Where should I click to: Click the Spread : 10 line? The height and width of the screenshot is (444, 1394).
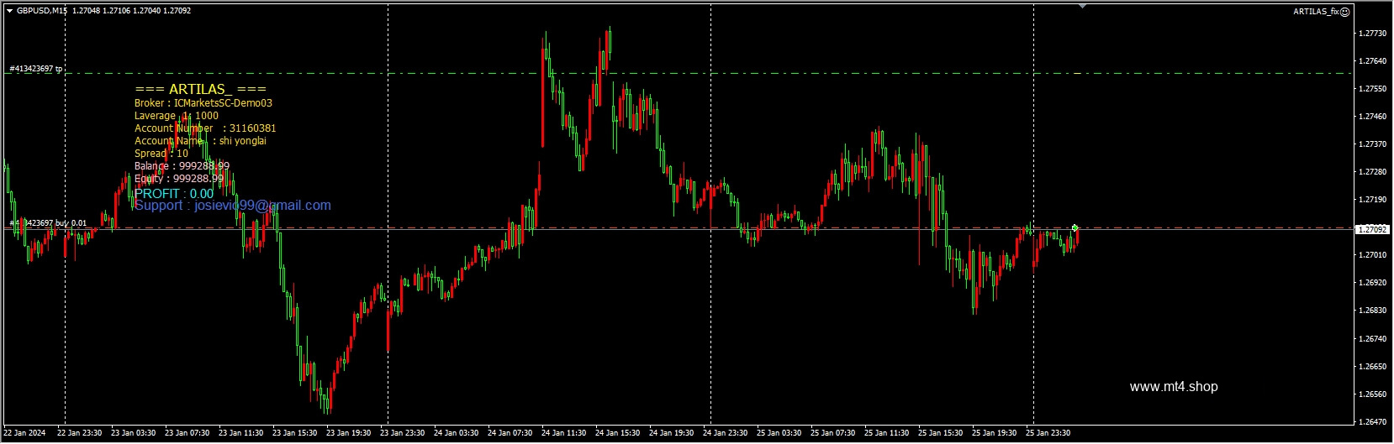coord(161,154)
